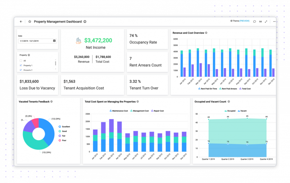Image resolution: width=290 pixels, height=183 pixels.
Task: Open the three-dot more options menu
Action: [274, 21]
